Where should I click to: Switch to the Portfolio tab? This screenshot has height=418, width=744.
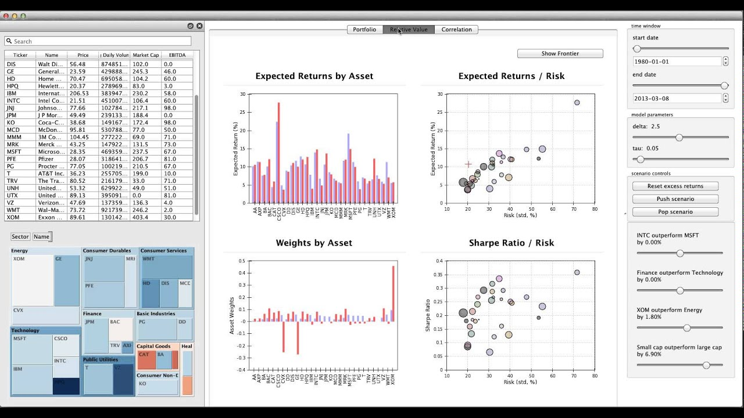point(364,30)
